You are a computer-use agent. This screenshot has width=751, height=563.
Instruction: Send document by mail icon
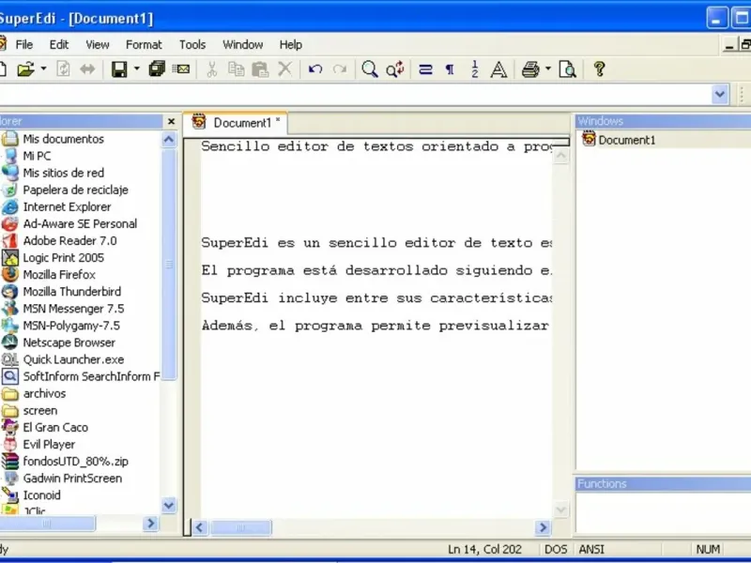(x=181, y=69)
